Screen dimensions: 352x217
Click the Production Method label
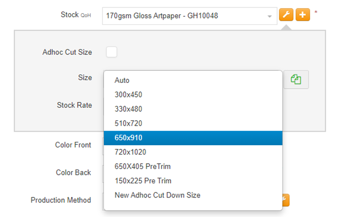tap(61, 200)
